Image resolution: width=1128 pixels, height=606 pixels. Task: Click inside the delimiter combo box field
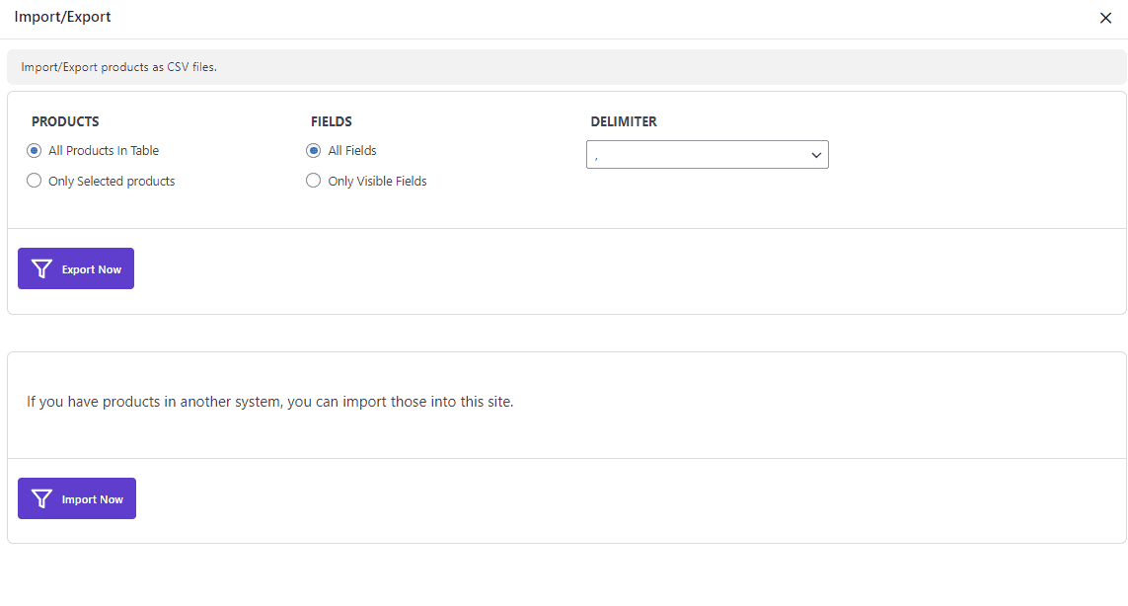pos(691,154)
